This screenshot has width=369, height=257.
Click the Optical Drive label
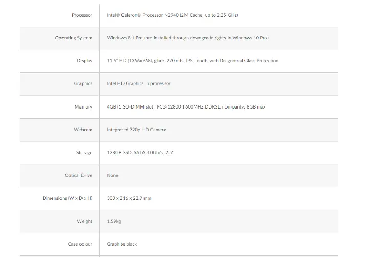[78, 175]
